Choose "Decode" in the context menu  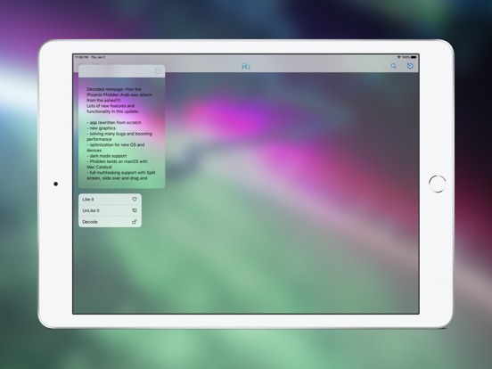[x=110, y=222]
